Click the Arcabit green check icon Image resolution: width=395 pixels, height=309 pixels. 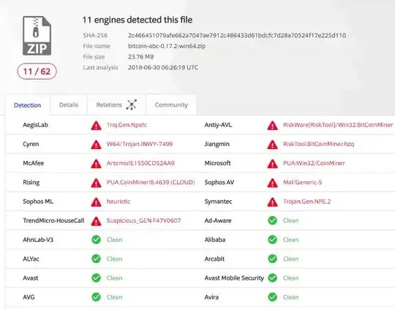coord(272,259)
